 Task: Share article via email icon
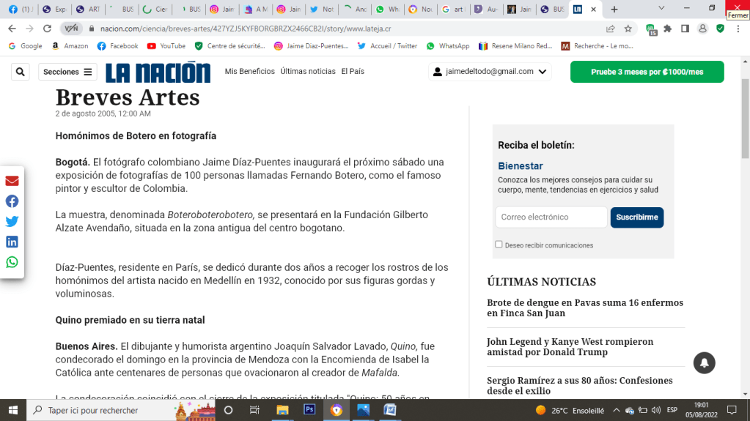(x=12, y=181)
